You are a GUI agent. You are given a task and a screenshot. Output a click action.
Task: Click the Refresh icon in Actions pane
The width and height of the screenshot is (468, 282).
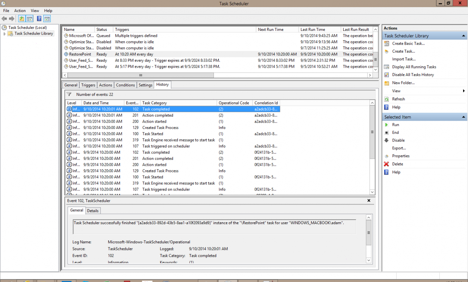pyautogui.click(x=386, y=99)
